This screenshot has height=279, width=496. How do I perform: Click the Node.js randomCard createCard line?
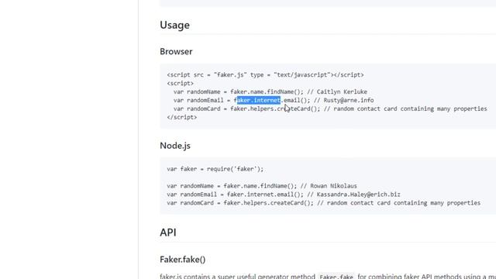[324, 203]
